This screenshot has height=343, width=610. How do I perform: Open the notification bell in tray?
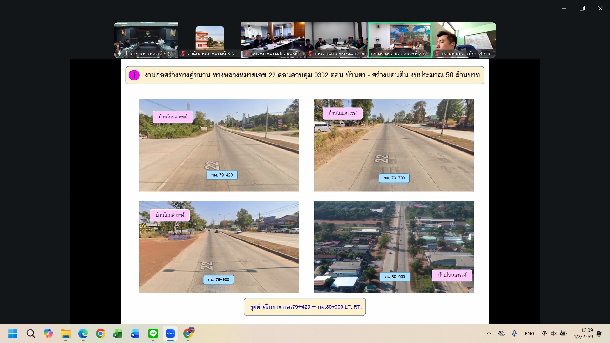pyautogui.click(x=599, y=333)
